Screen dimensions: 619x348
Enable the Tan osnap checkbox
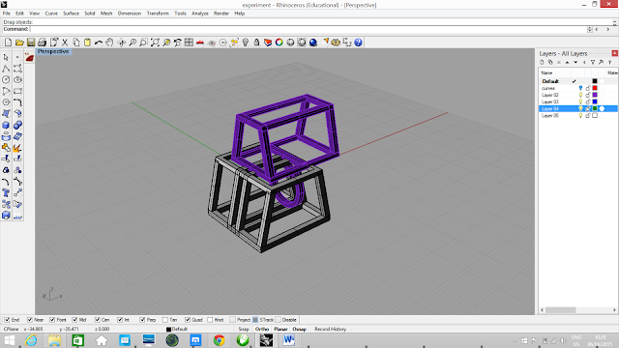[x=165, y=320]
